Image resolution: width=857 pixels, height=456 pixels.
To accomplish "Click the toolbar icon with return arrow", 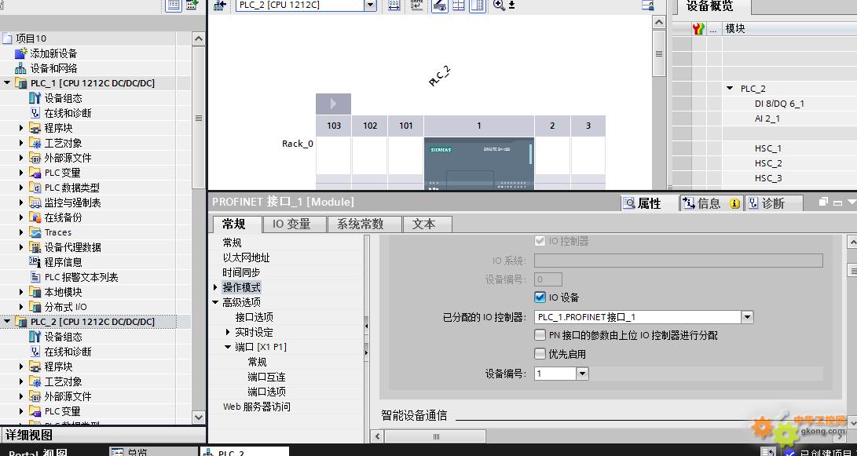I will coord(417,5).
